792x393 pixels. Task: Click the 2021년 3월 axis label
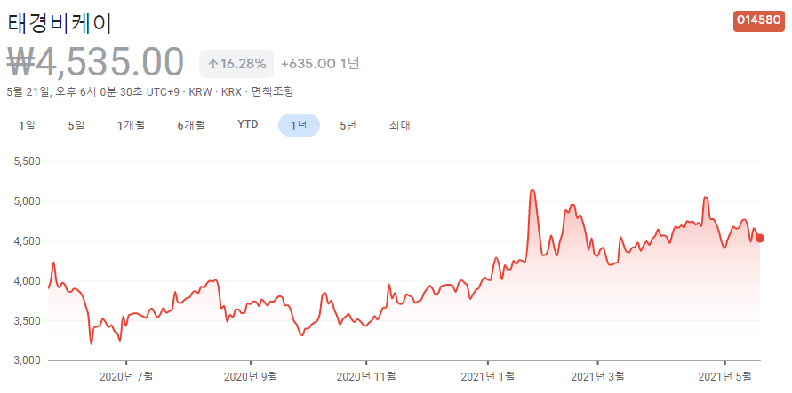[597, 376]
